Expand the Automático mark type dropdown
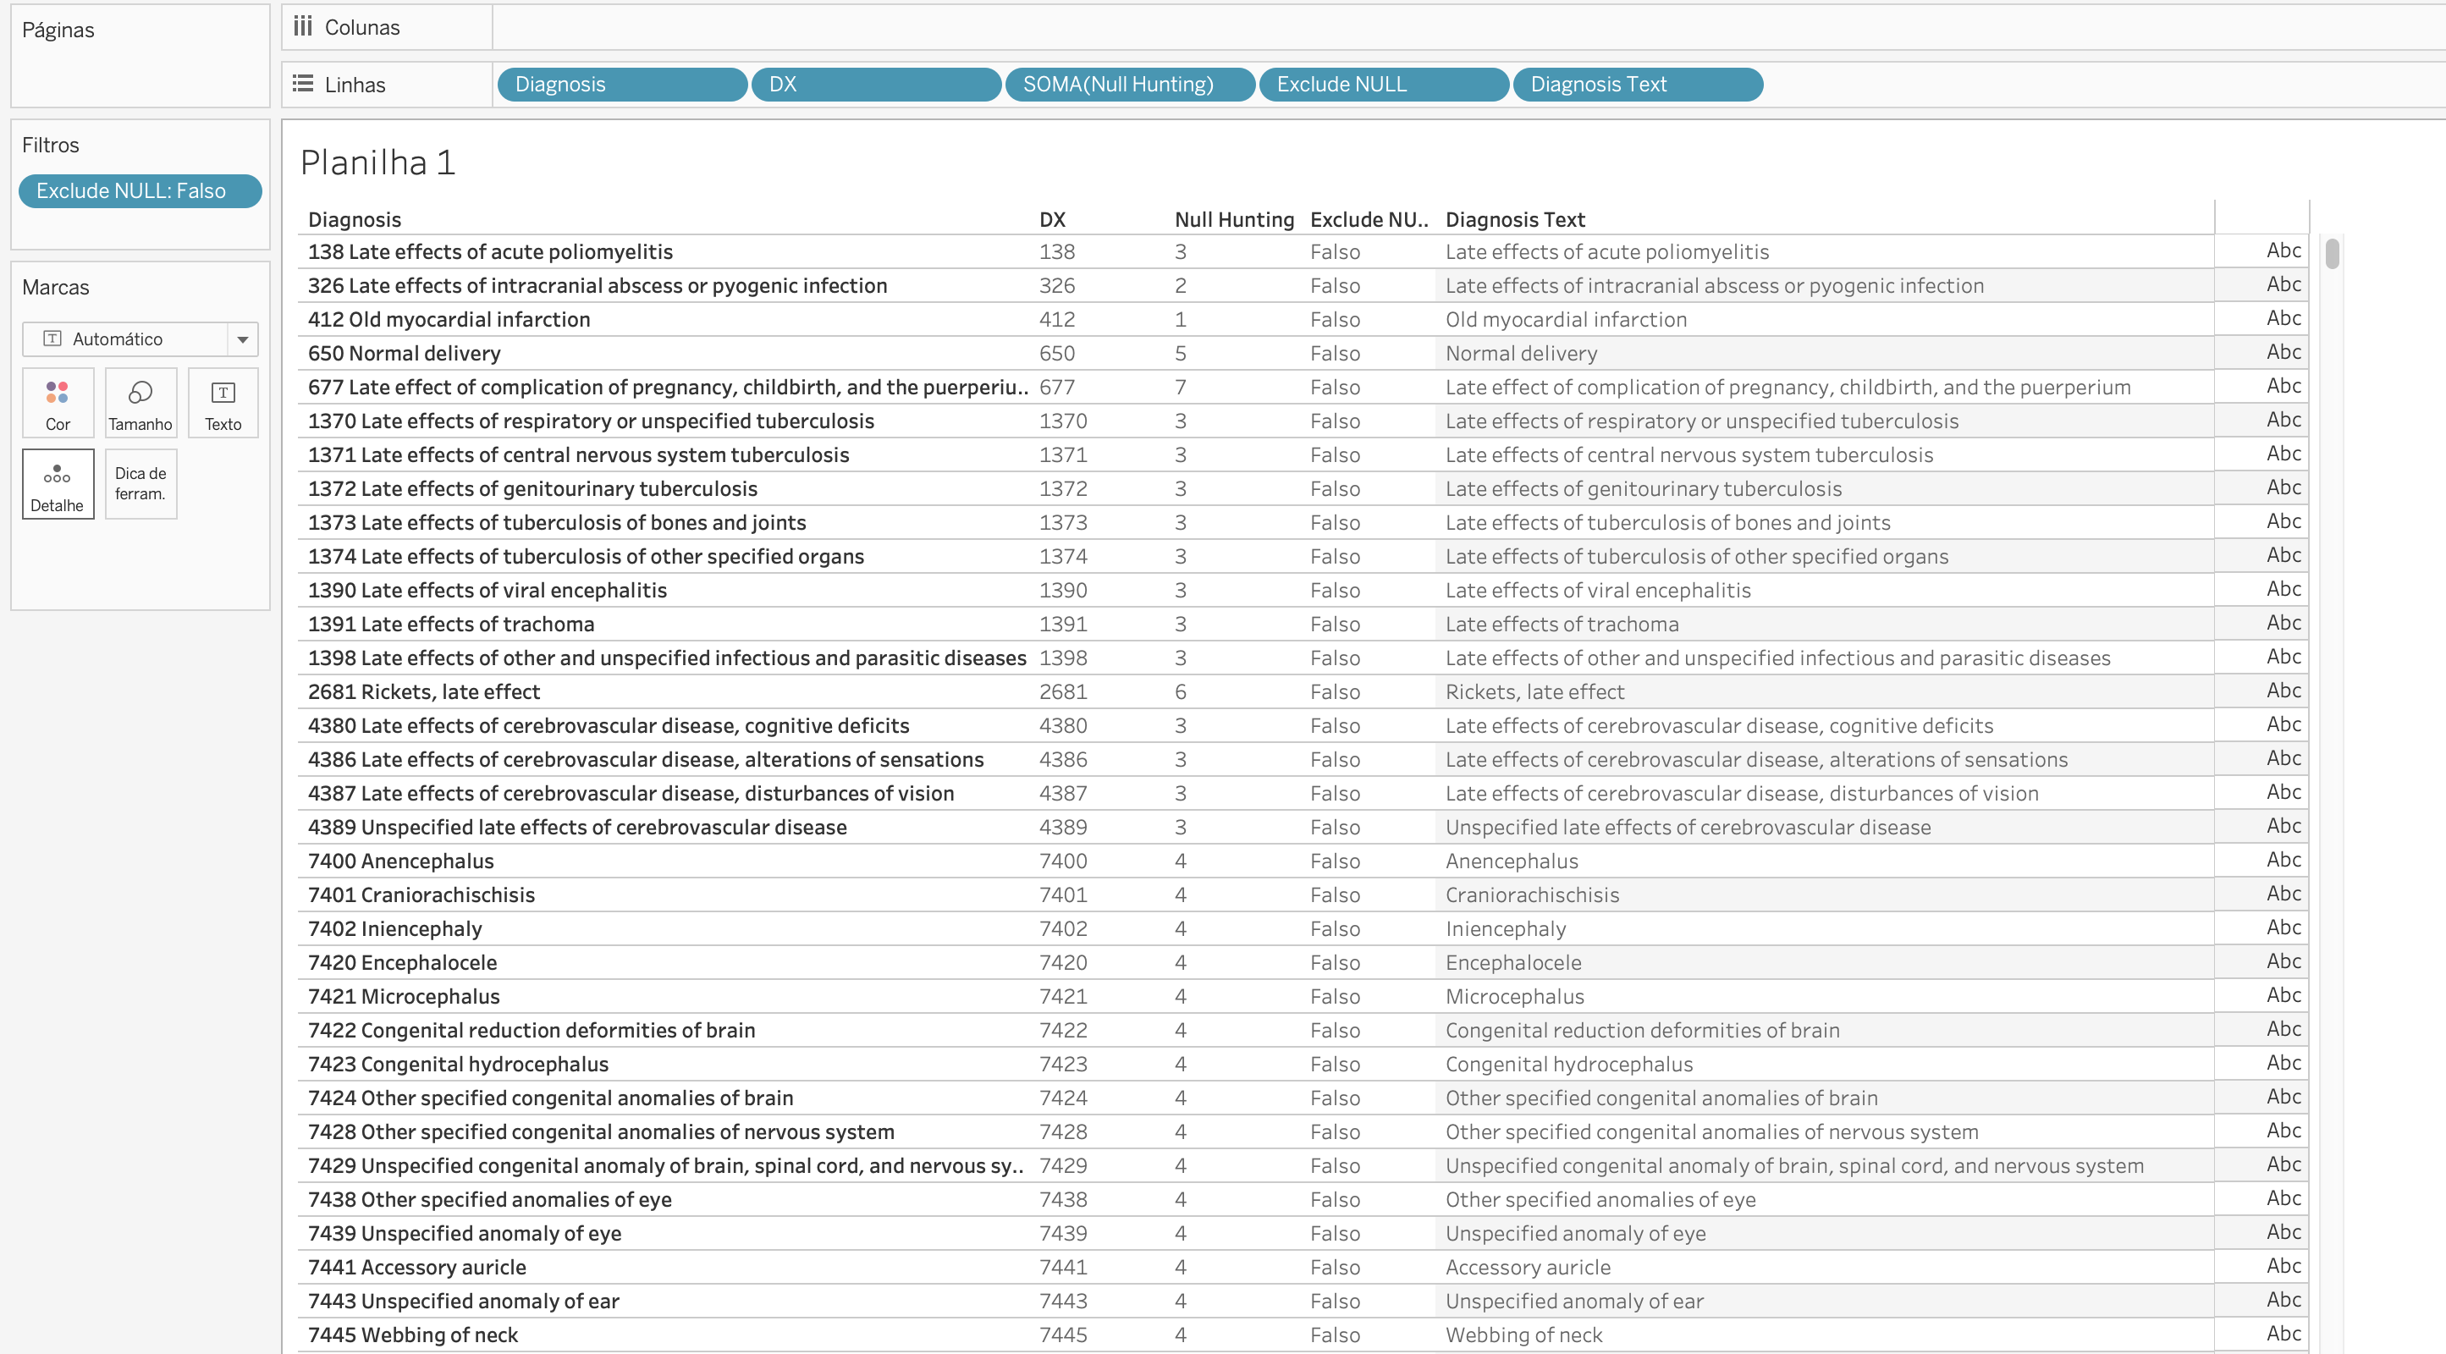This screenshot has height=1354, width=2446. tap(243, 338)
